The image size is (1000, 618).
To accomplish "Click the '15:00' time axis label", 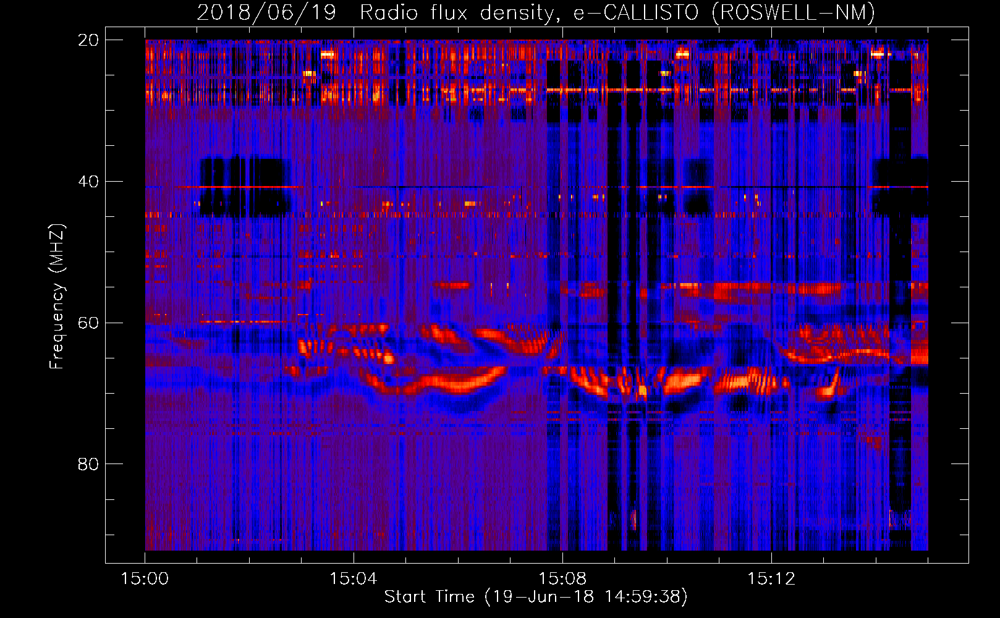I will [145, 579].
